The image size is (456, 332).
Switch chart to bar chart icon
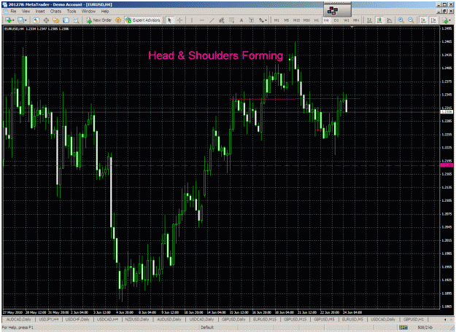[x=369, y=20]
